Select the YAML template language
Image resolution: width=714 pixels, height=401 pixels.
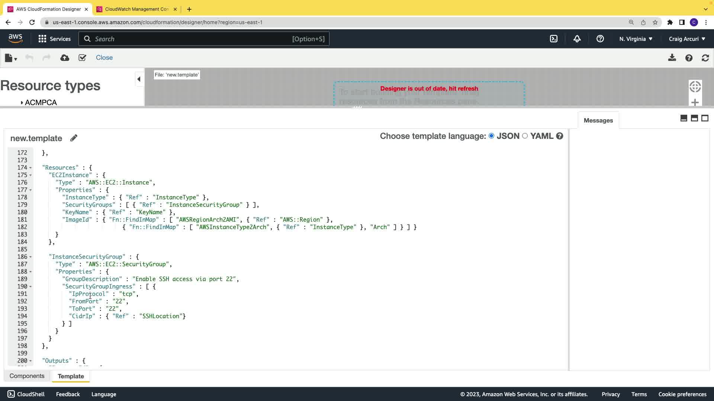pos(525,136)
